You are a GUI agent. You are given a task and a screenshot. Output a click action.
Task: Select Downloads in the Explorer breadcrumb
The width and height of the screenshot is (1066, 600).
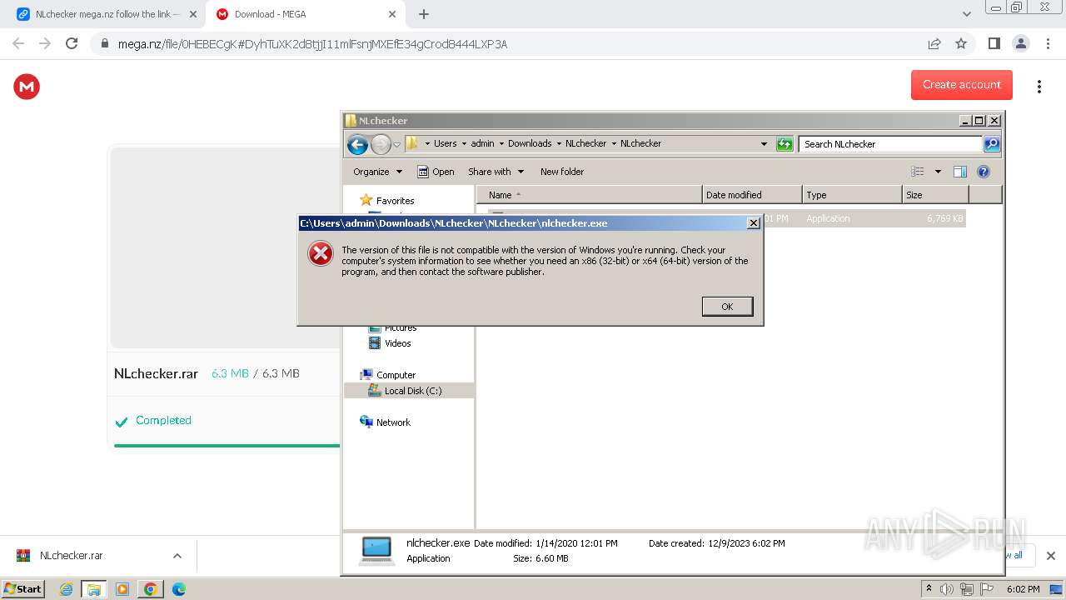point(530,143)
